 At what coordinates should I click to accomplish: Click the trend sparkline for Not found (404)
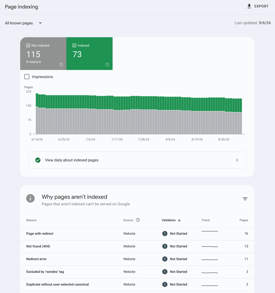(210, 247)
